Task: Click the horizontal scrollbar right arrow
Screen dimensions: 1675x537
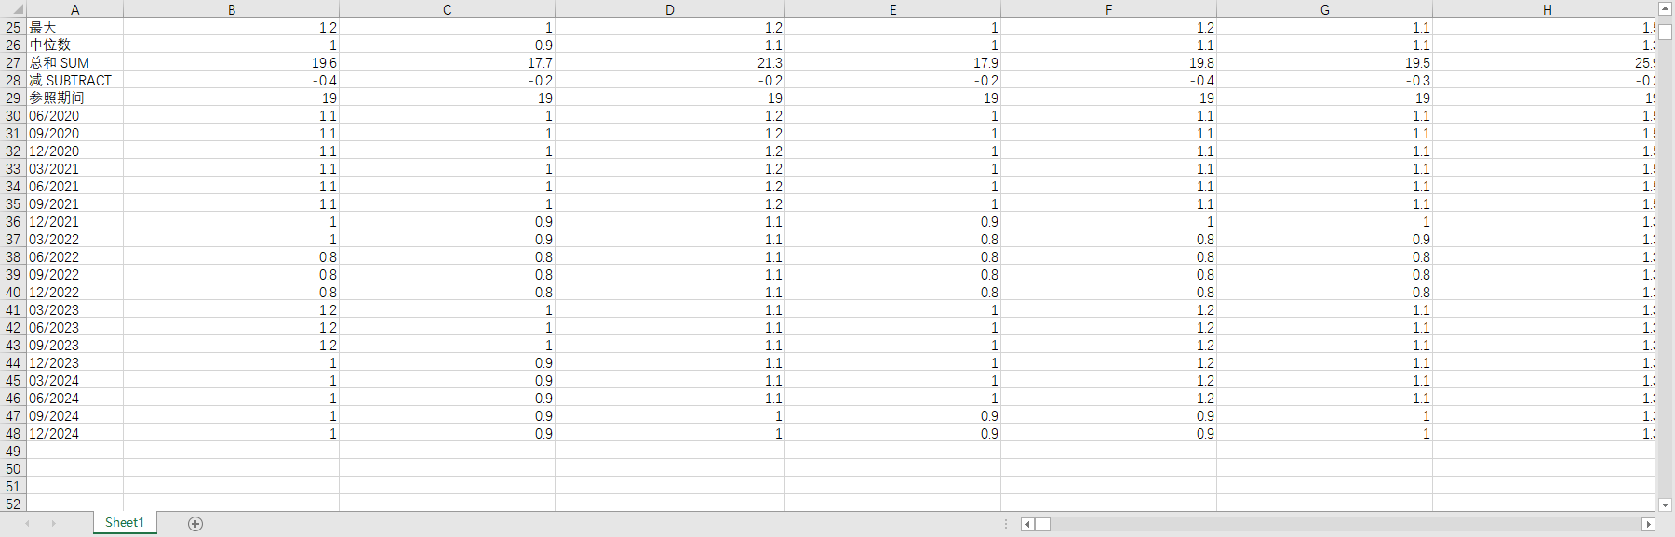Action: pos(1648,524)
